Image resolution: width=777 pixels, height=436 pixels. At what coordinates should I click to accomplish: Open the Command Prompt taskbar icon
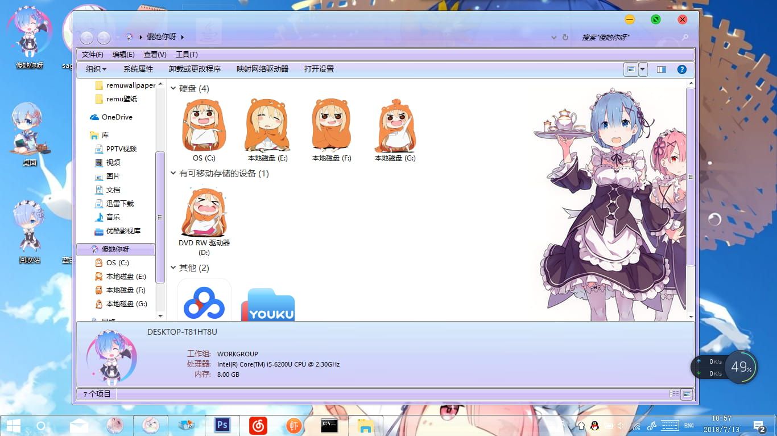(x=330, y=425)
